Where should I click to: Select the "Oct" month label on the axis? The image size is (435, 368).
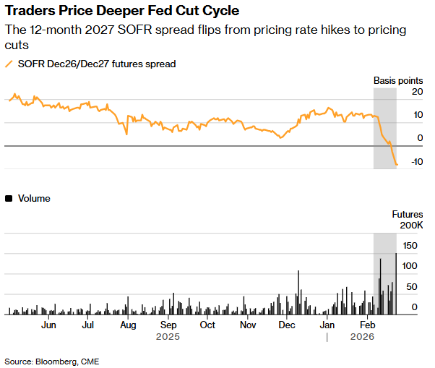[x=207, y=325]
